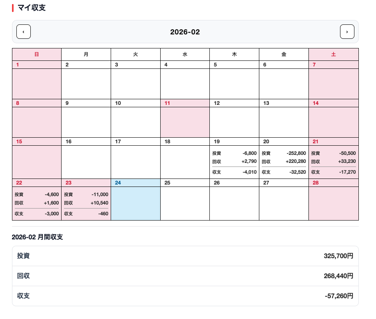
Task: Go to next month with right chevron
Action: coord(347,32)
